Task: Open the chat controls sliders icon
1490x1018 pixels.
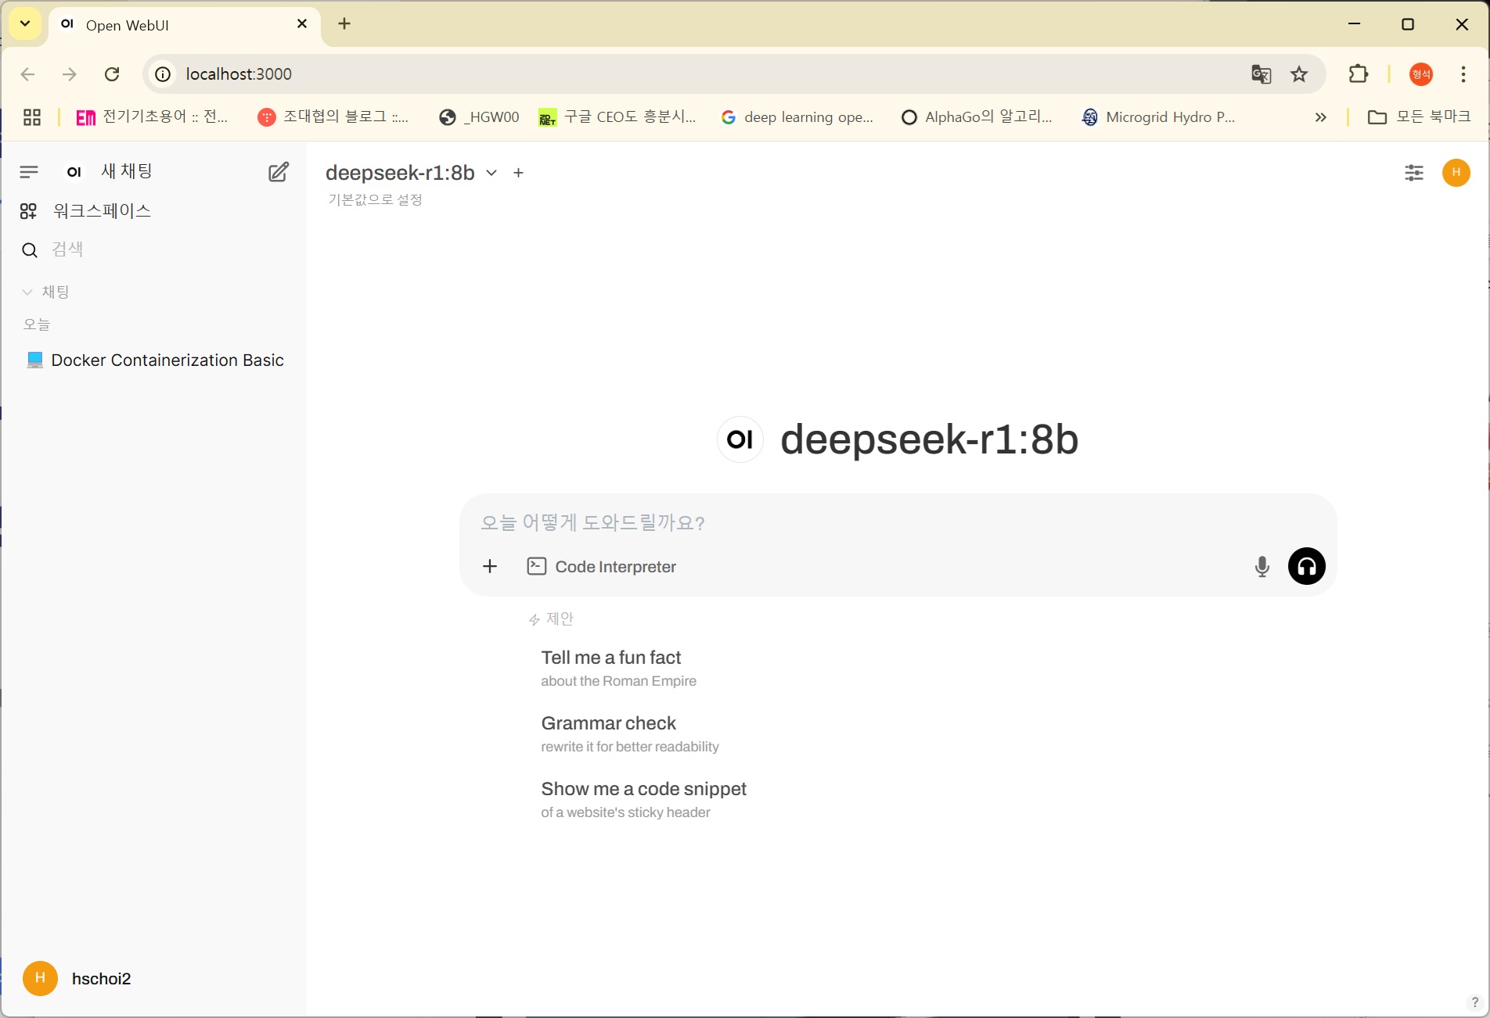Action: [x=1413, y=173]
